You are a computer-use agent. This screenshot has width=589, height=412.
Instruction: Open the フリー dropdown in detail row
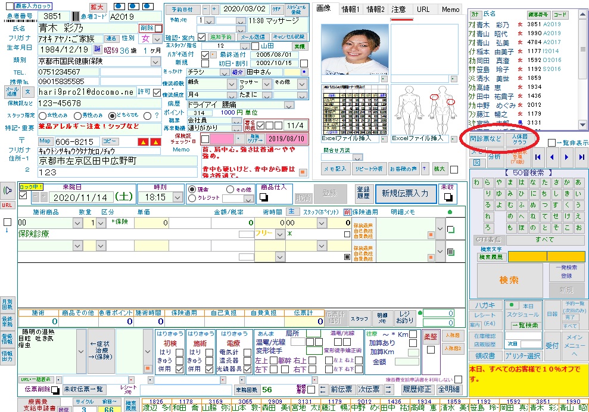(x=279, y=234)
